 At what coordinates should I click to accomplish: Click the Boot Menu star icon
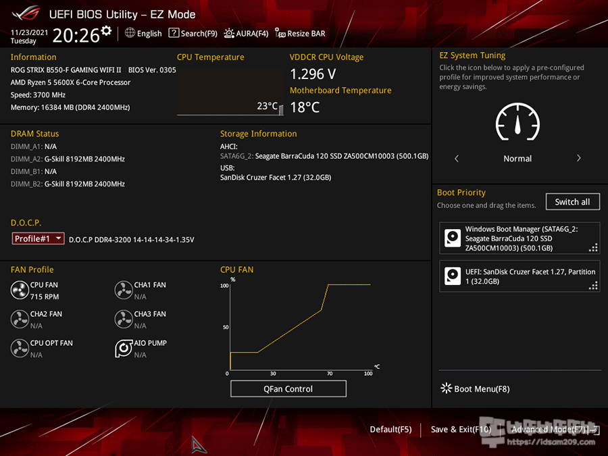447,388
